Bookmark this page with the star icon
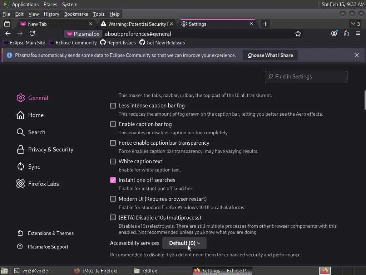The height and width of the screenshot is (275, 366). point(298,34)
